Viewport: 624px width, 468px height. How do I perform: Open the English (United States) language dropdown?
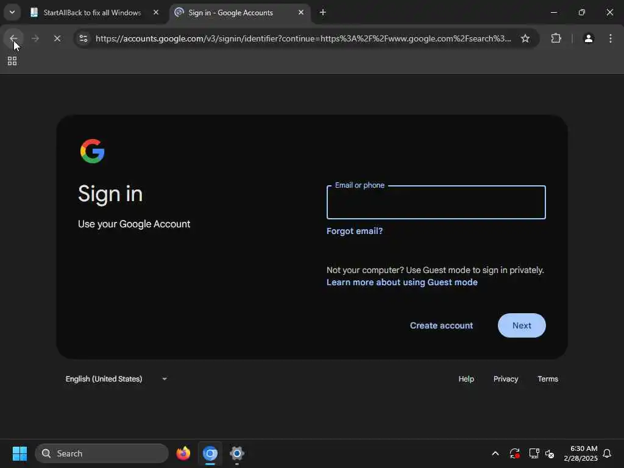tap(116, 379)
